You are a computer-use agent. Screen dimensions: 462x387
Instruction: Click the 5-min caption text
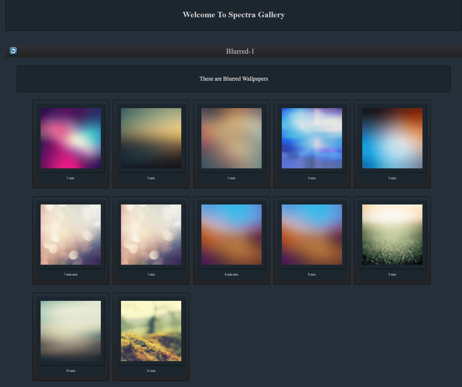point(392,178)
